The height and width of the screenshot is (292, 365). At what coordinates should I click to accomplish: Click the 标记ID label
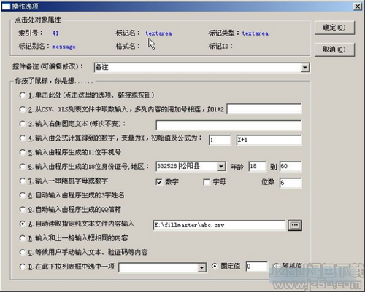click(220, 46)
